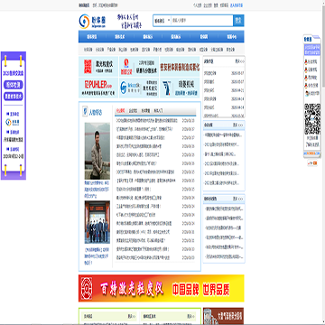The image size is (325, 325).
Task: Open first item in blue navigation bar
Action: pos(92,37)
